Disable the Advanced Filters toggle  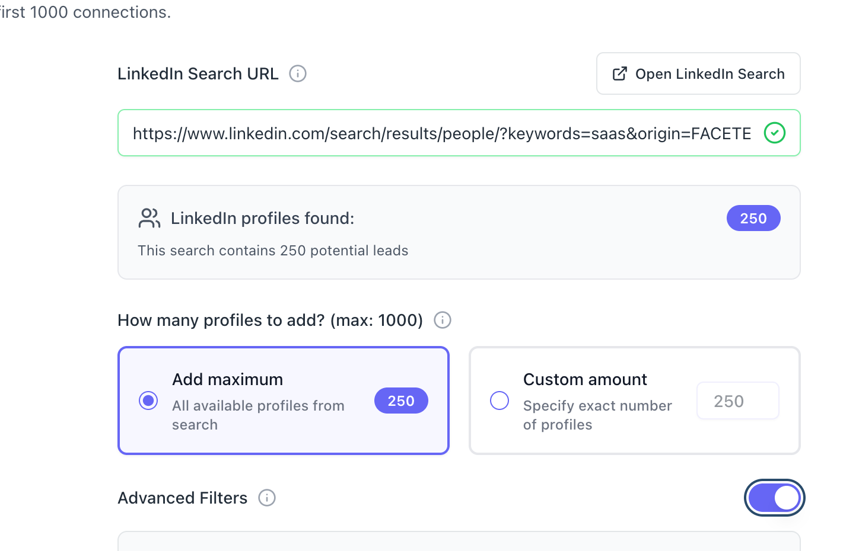(774, 498)
